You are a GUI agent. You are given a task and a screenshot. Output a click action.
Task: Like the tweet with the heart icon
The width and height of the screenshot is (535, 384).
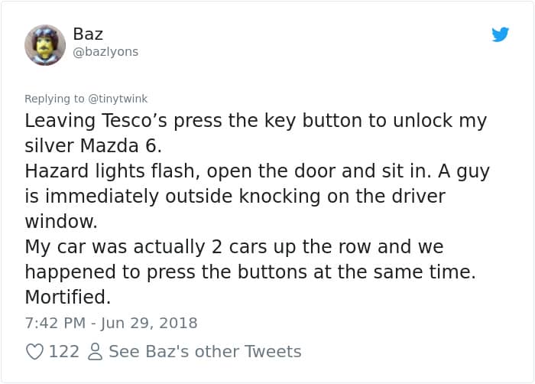34,352
